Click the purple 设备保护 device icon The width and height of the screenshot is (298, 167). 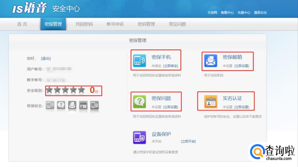[x=140, y=137]
